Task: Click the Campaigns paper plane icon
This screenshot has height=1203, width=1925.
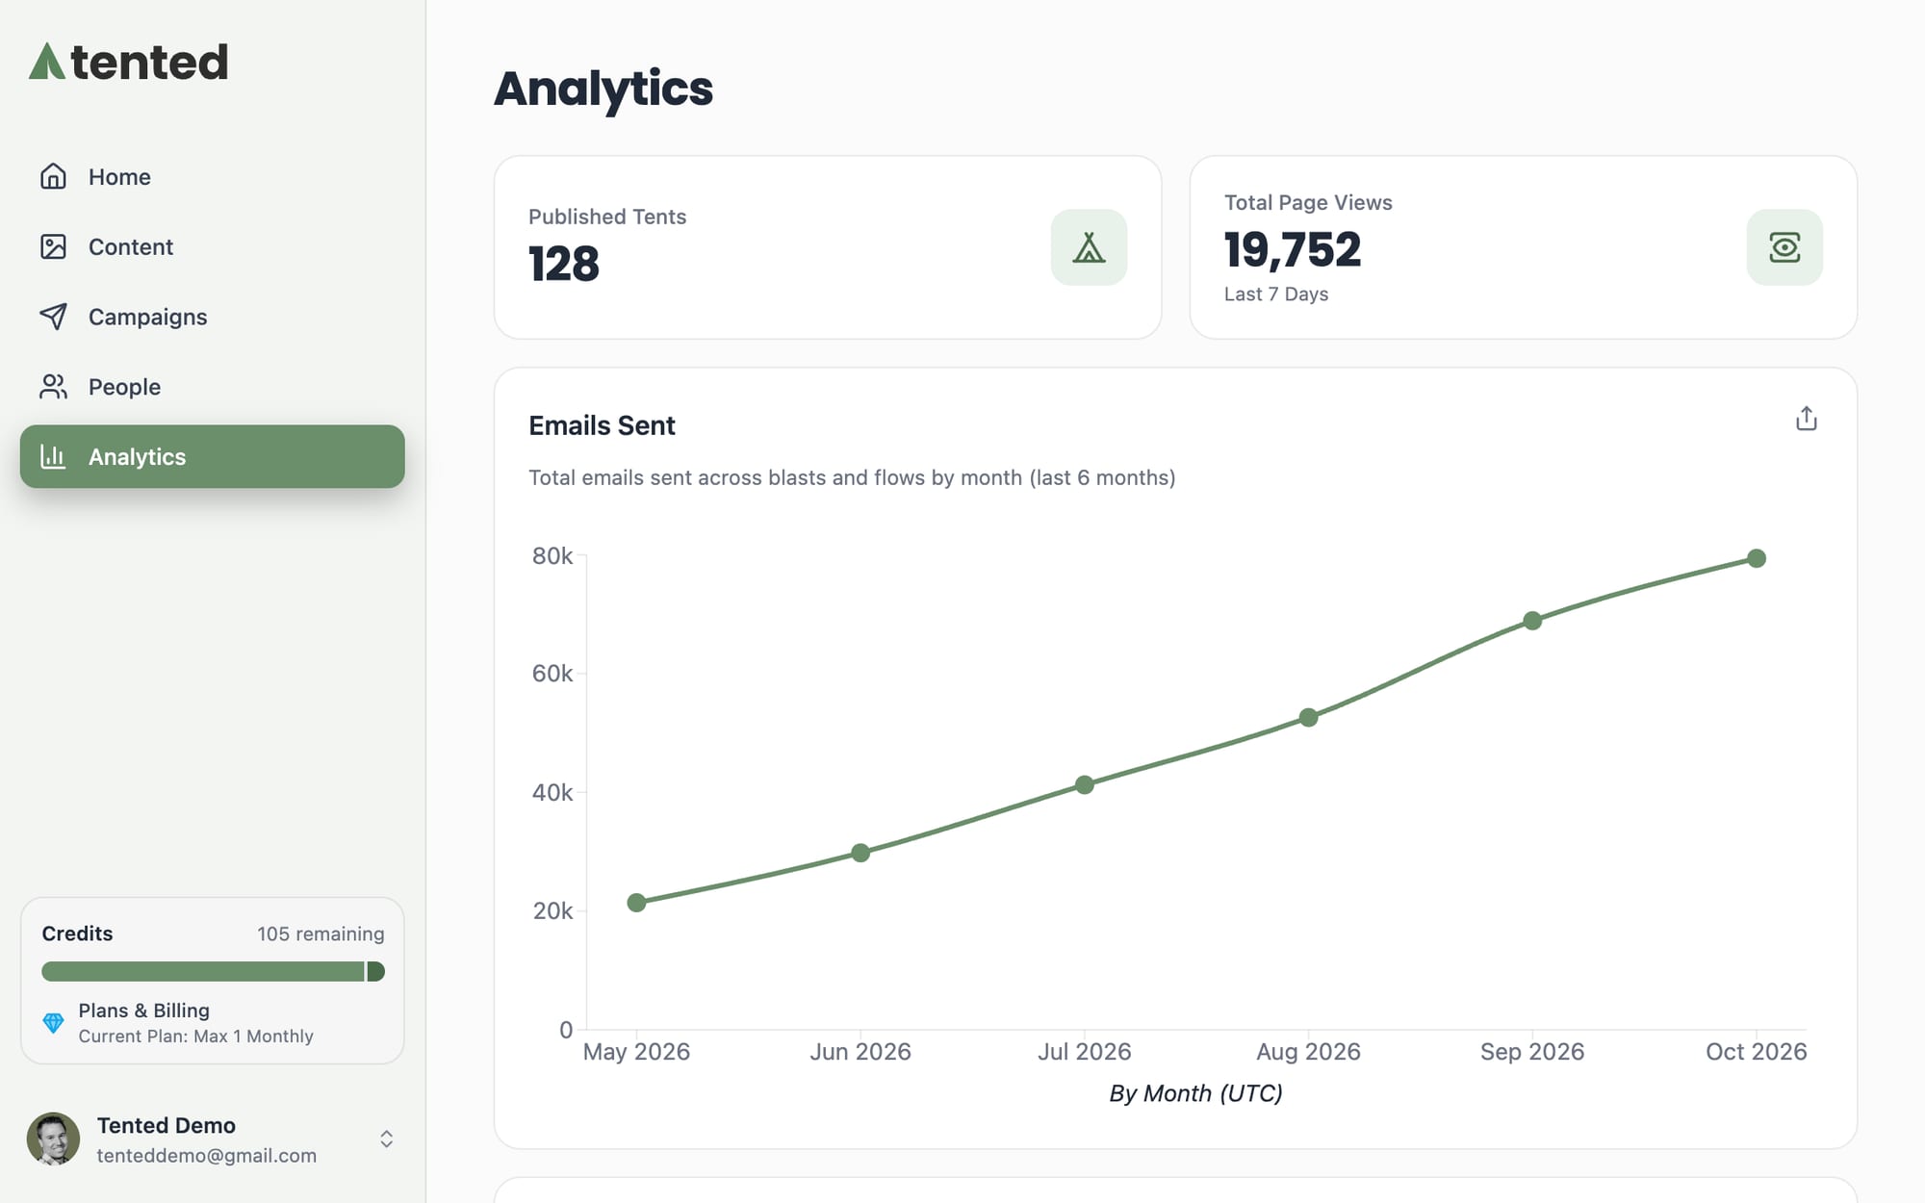Action: tap(53, 317)
